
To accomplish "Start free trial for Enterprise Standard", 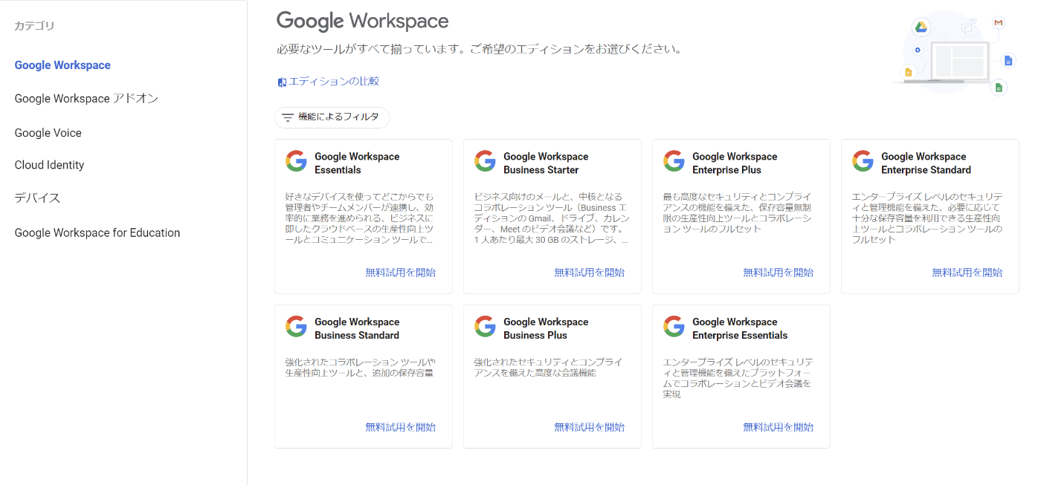I will (x=967, y=273).
